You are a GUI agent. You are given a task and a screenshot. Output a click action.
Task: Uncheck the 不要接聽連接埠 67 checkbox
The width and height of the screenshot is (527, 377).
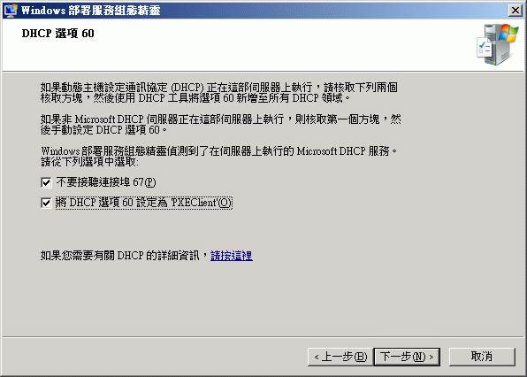coord(46,182)
